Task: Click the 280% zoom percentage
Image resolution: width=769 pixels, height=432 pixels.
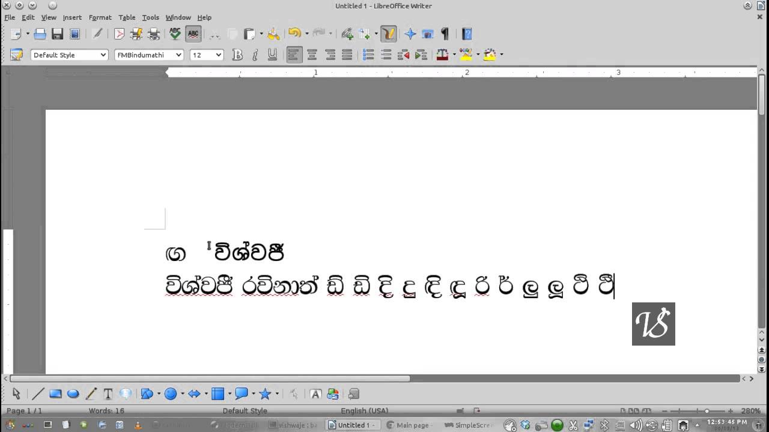Action: click(x=751, y=411)
